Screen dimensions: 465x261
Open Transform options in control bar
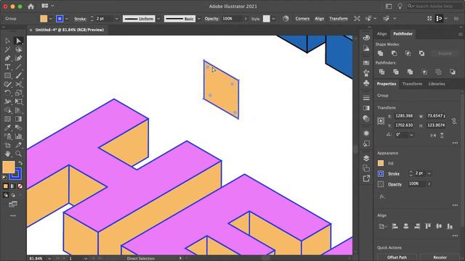338,19
